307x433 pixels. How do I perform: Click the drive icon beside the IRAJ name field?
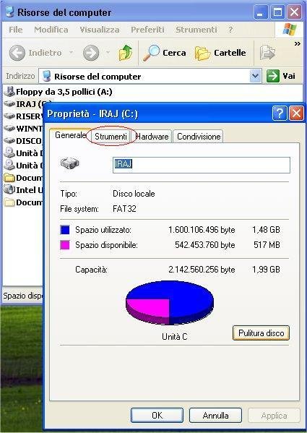pyautogui.click(x=70, y=163)
